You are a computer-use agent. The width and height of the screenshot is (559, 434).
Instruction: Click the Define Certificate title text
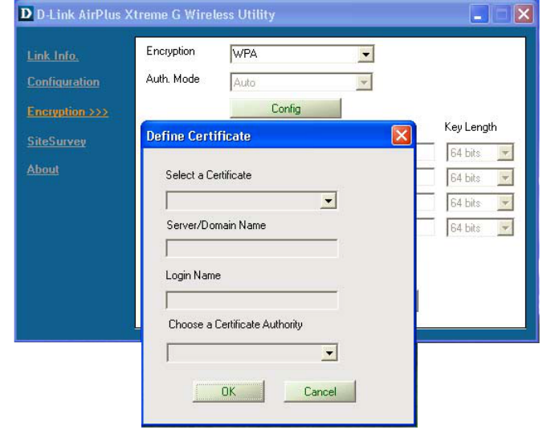click(198, 136)
